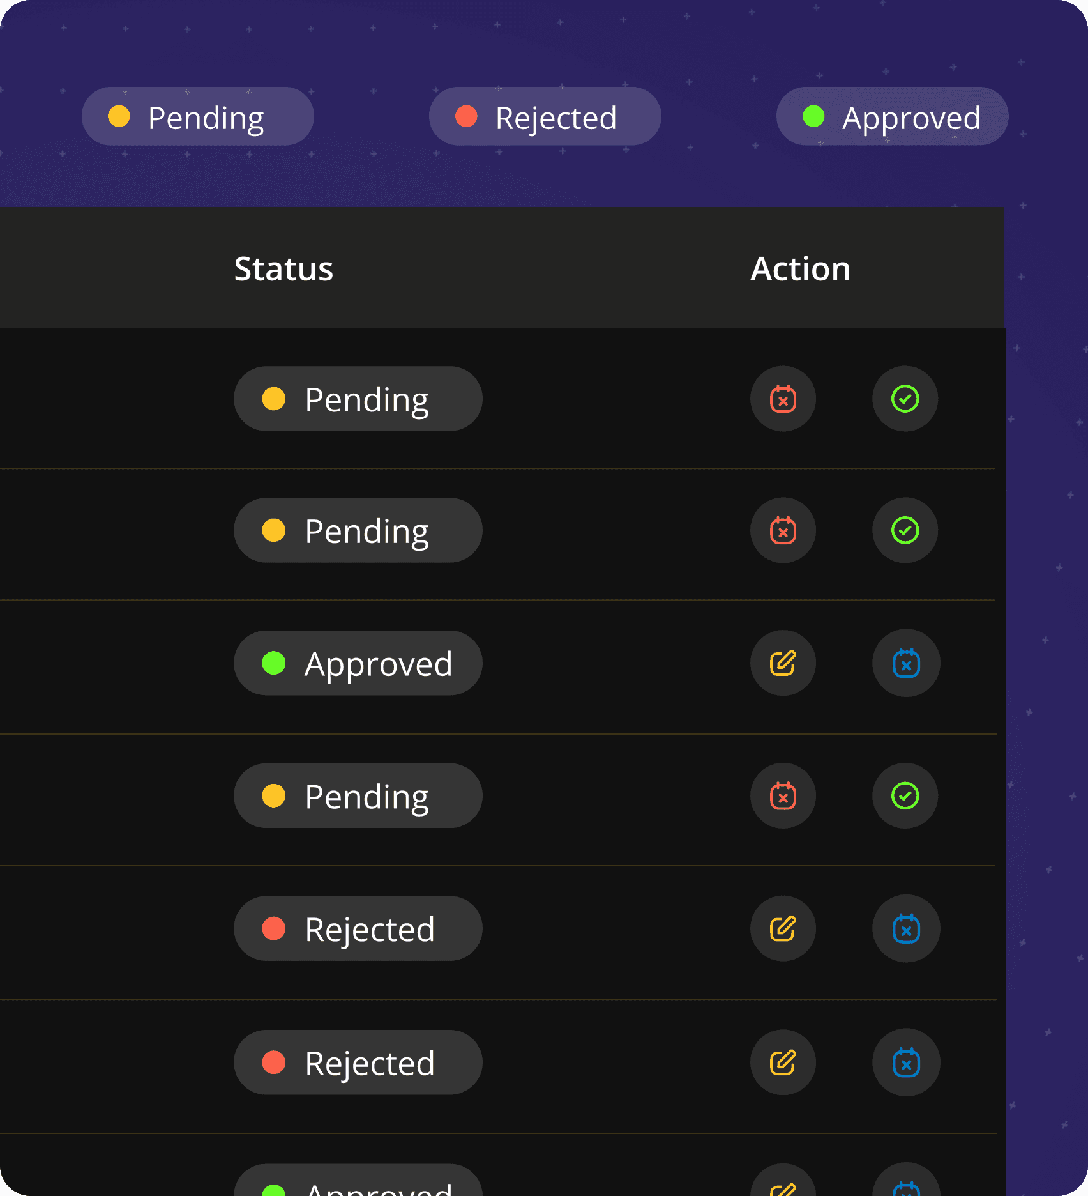Click the Action column header
This screenshot has height=1196, width=1088.
click(x=801, y=268)
